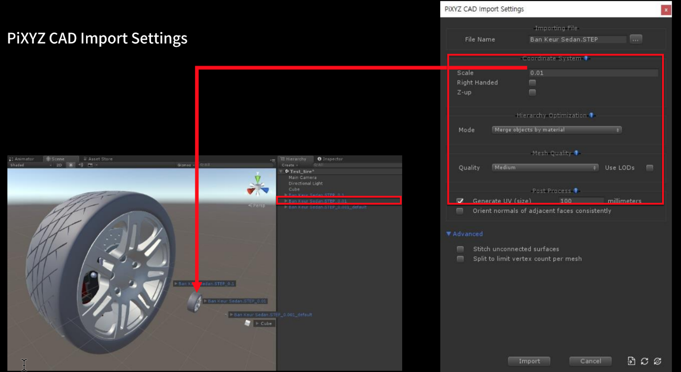Click the browse (...) button for File Name
Screen dimensions: 681x372
(x=635, y=39)
